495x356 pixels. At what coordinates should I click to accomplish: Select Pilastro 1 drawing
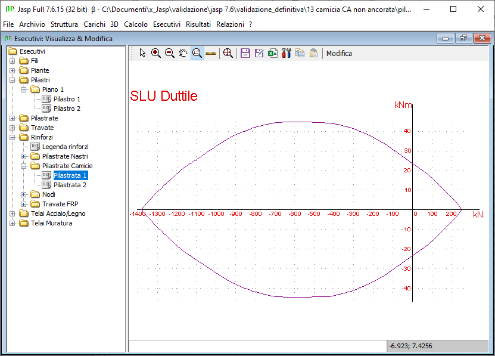[67, 99]
